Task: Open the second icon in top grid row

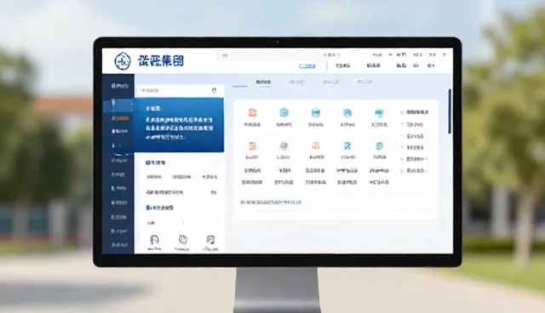Action: [284, 113]
